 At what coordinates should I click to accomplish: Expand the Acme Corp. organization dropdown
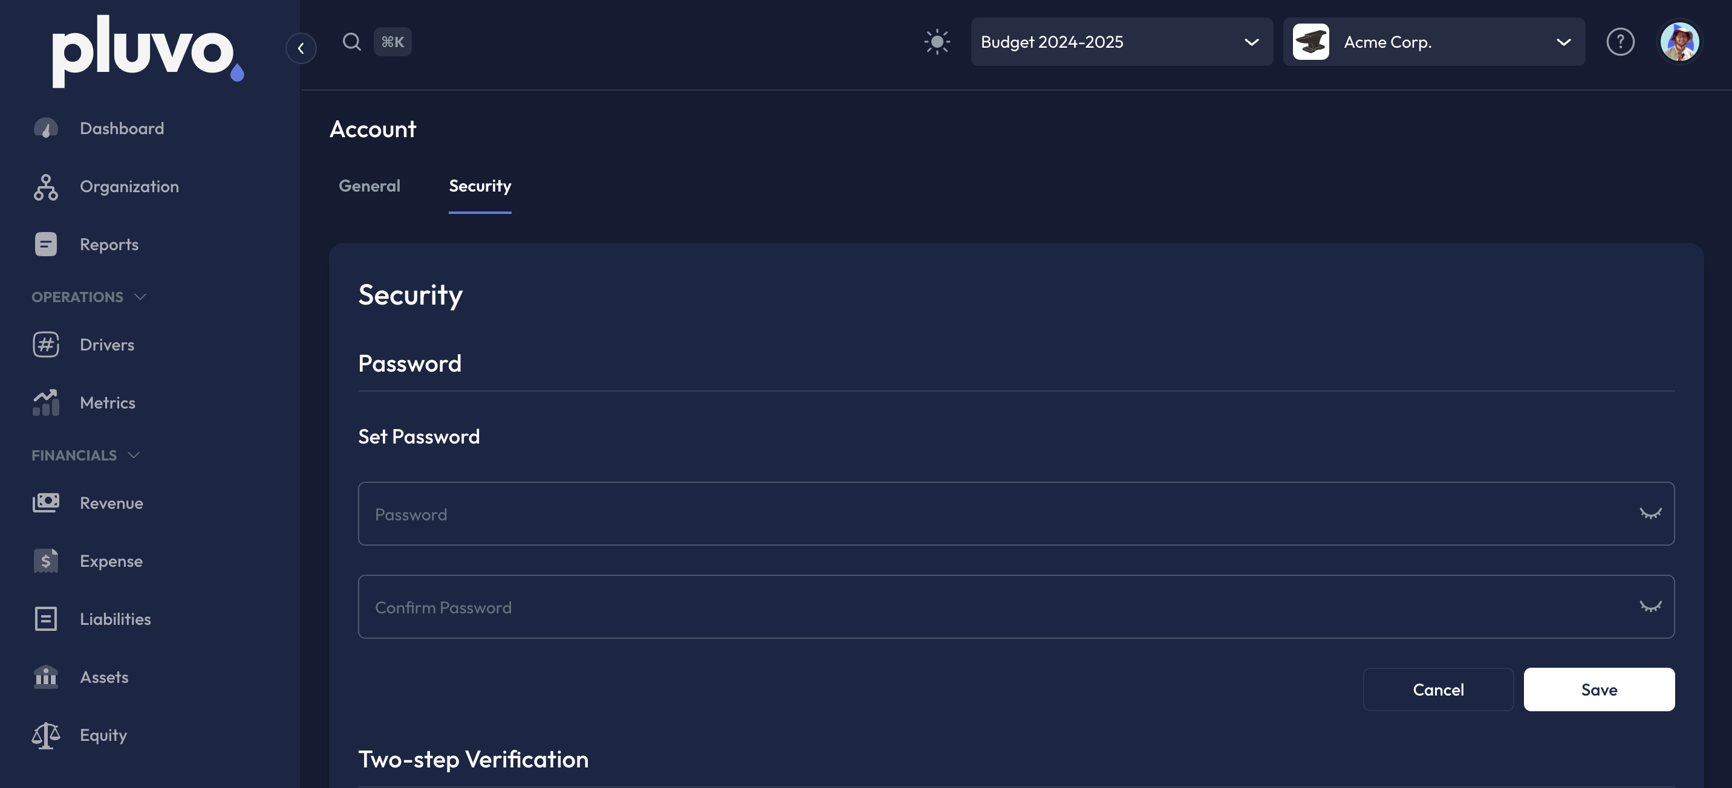1433,42
